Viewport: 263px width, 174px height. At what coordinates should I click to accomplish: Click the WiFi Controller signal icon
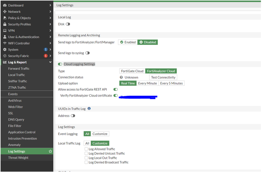click(5, 43)
